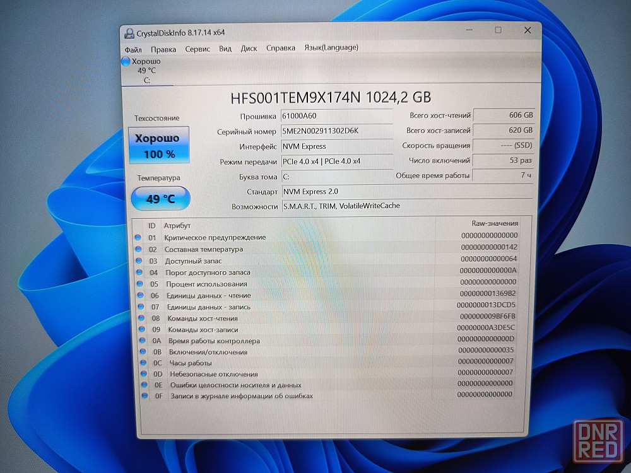Viewport: 631px width, 473px height.
Task: Click the blue status circle next to Хорошо in disk tab
Action: tap(126, 62)
